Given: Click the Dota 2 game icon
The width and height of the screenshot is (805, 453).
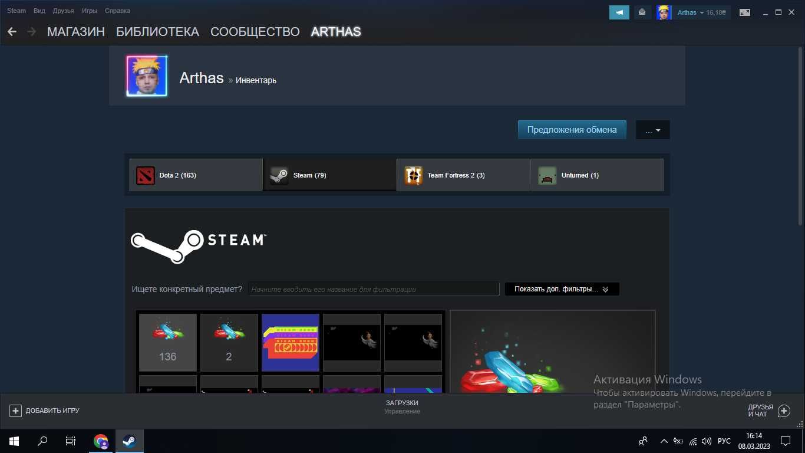Looking at the screenshot, I should click(x=146, y=175).
